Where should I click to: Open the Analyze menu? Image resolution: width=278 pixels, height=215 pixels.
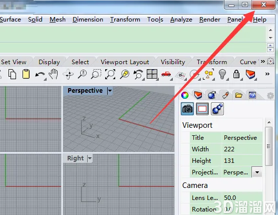(181, 20)
